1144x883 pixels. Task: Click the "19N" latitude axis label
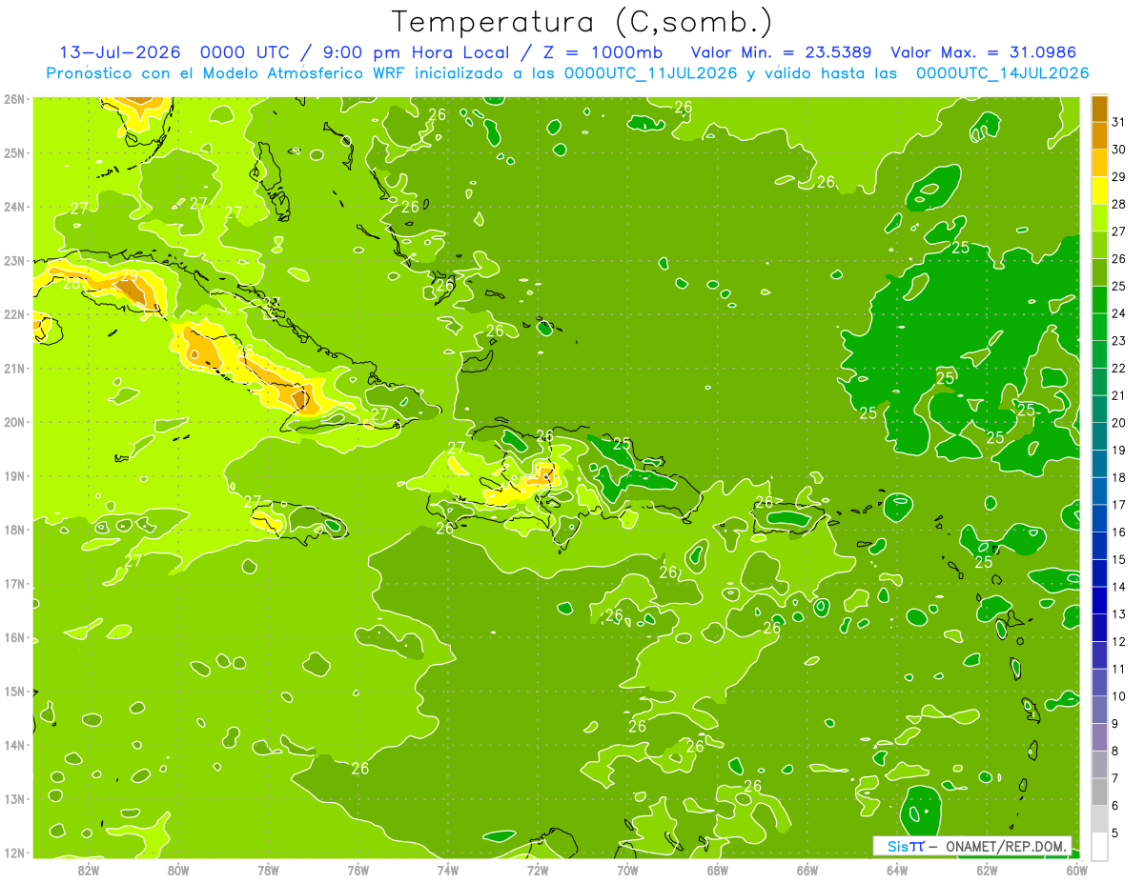[x=14, y=475]
